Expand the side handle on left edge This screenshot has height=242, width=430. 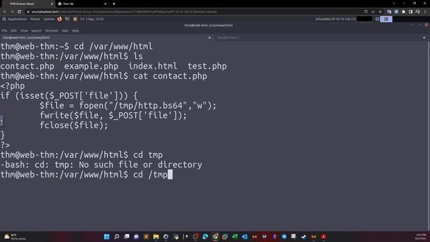pos(1,121)
